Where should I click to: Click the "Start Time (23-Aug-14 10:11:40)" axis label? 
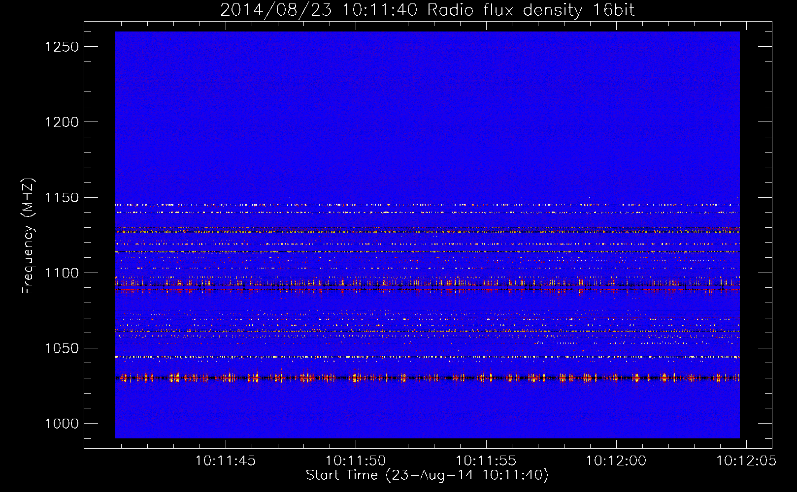(427, 475)
